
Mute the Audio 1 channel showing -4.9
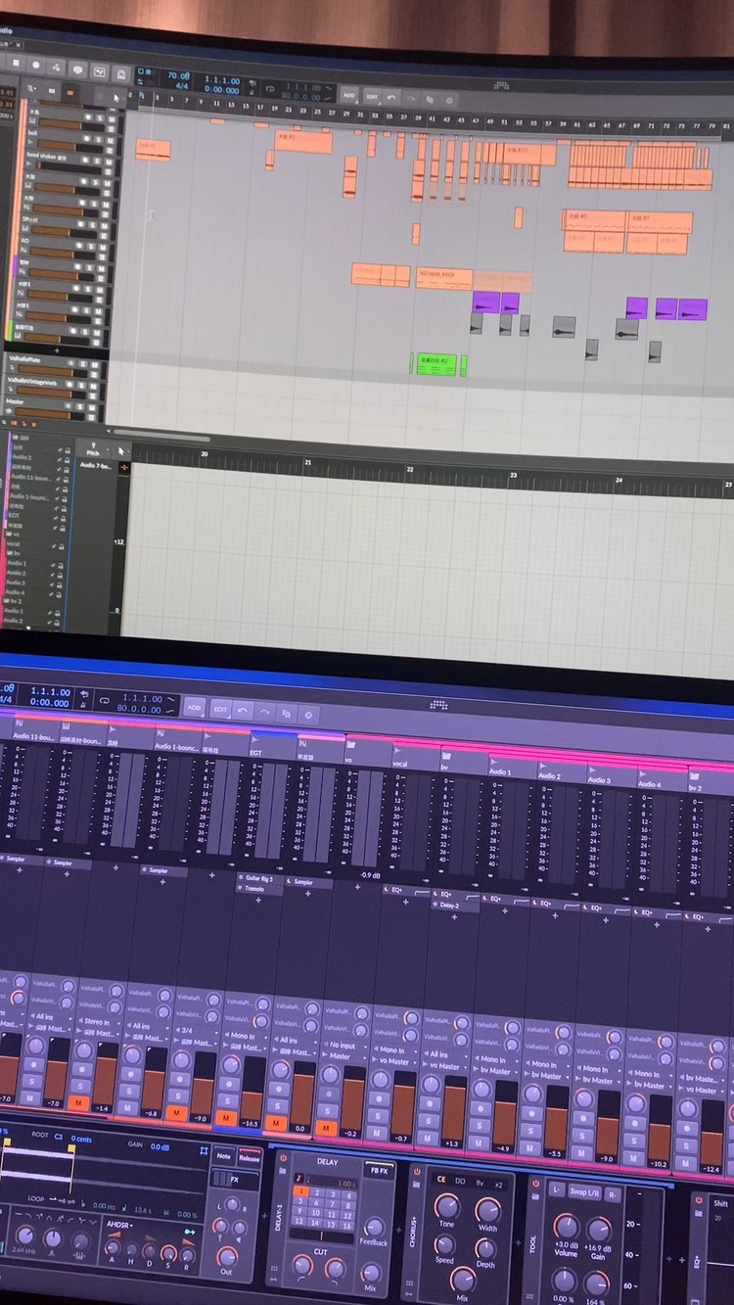478,1143
